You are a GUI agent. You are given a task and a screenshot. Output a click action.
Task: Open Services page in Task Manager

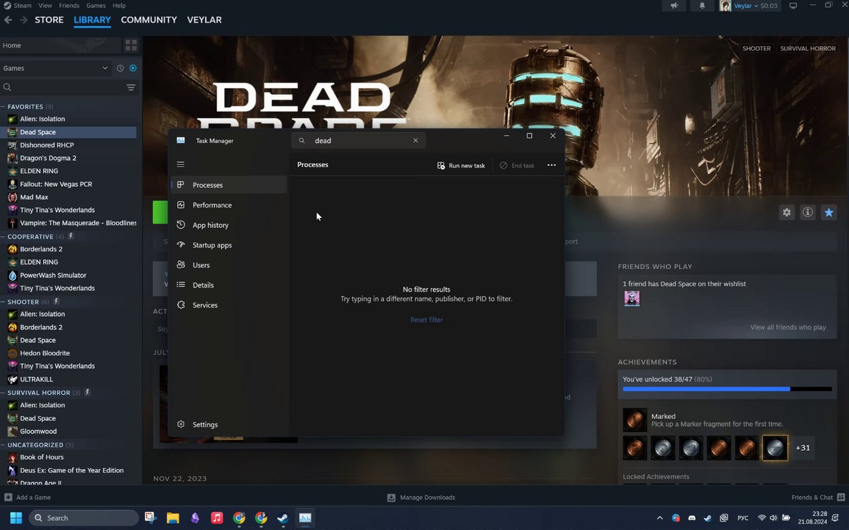[x=228, y=305]
